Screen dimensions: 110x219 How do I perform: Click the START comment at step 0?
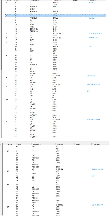click(91, 2)
